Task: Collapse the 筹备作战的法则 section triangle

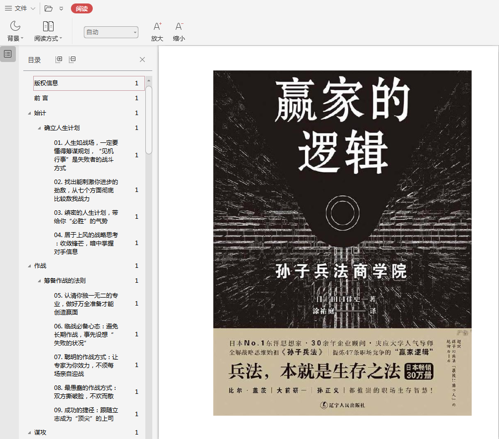Action: coord(39,281)
